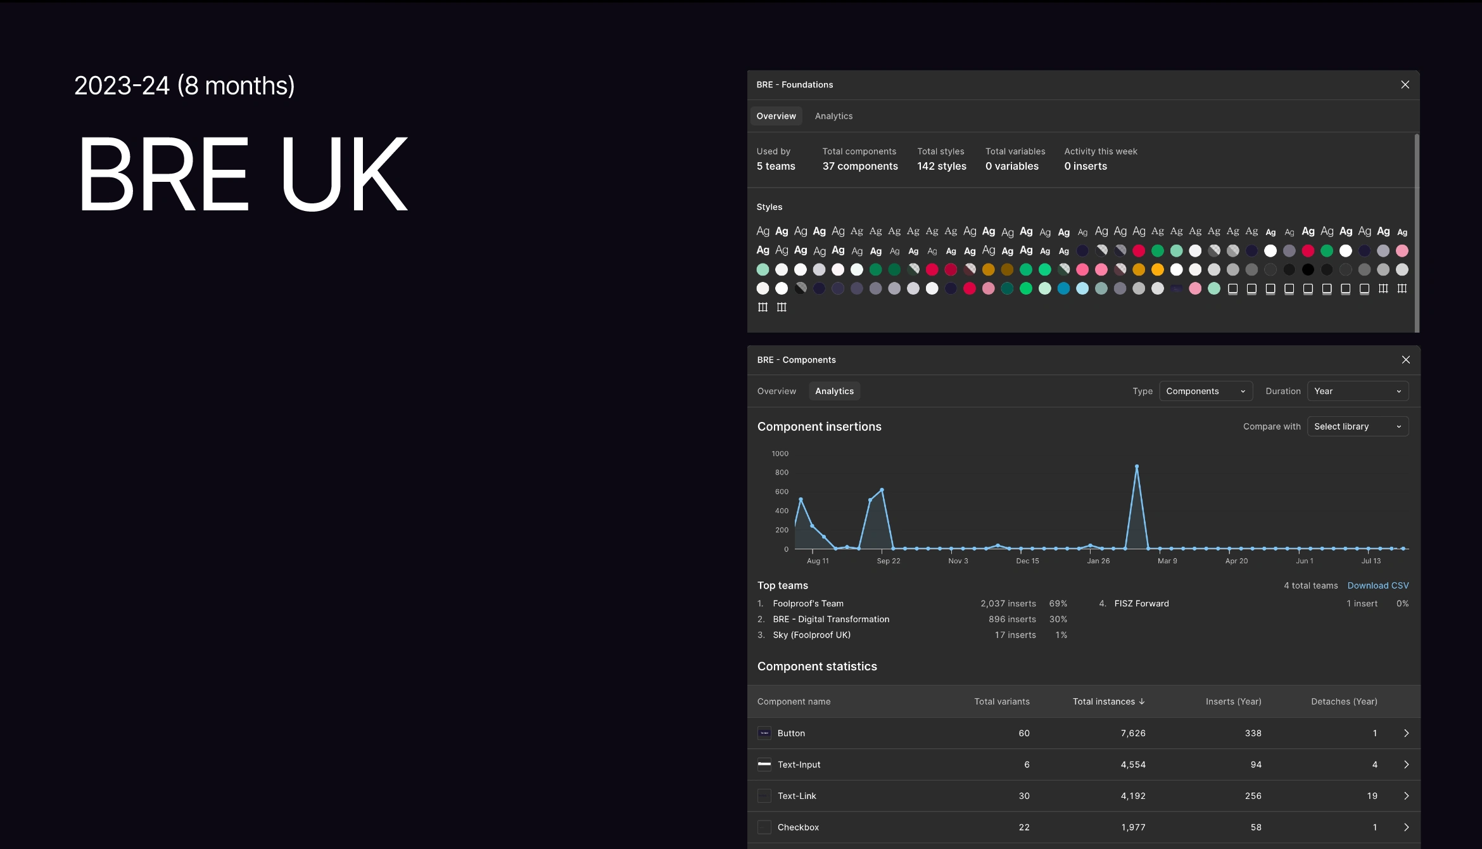Open the Select library compare dropdown

point(1357,426)
